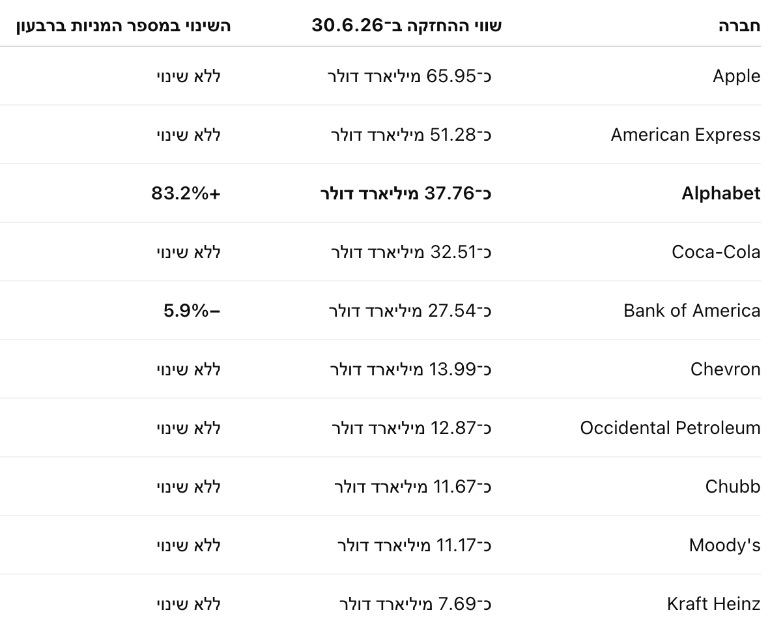Select the Coca-Cola row name
Viewport: 770px width, 636px height.
point(716,252)
